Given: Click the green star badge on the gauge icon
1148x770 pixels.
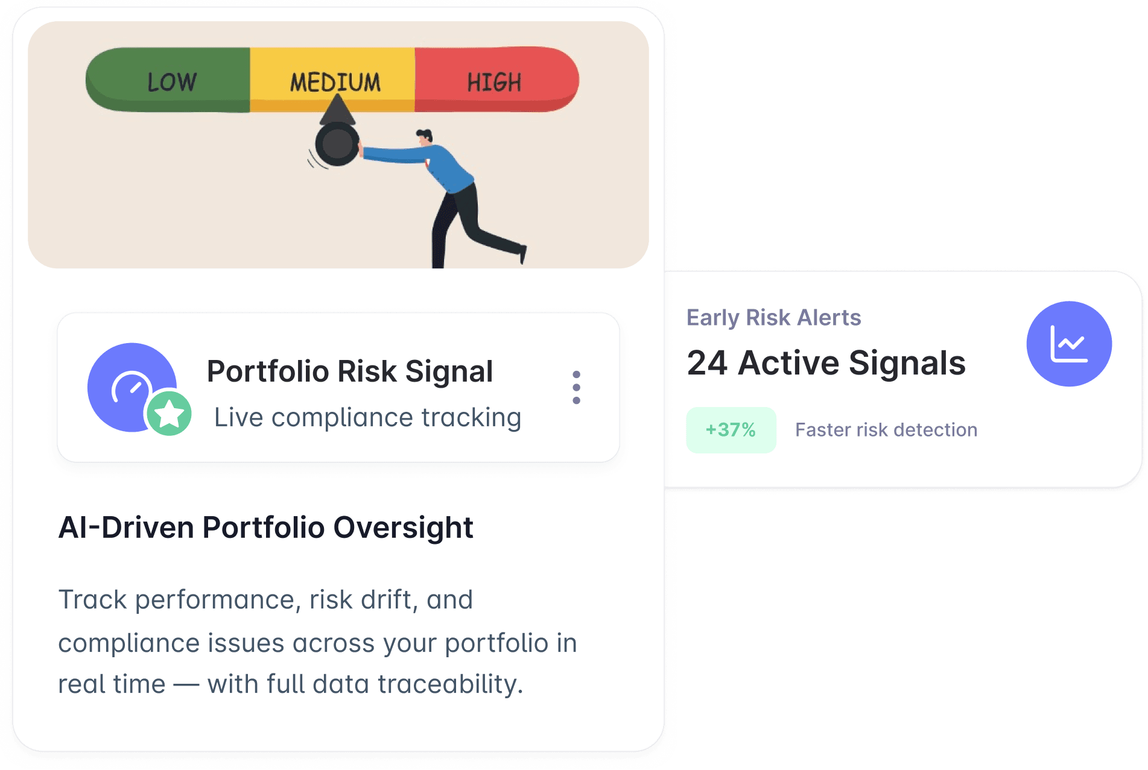Looking at the screenshot, I should [169, 414].
